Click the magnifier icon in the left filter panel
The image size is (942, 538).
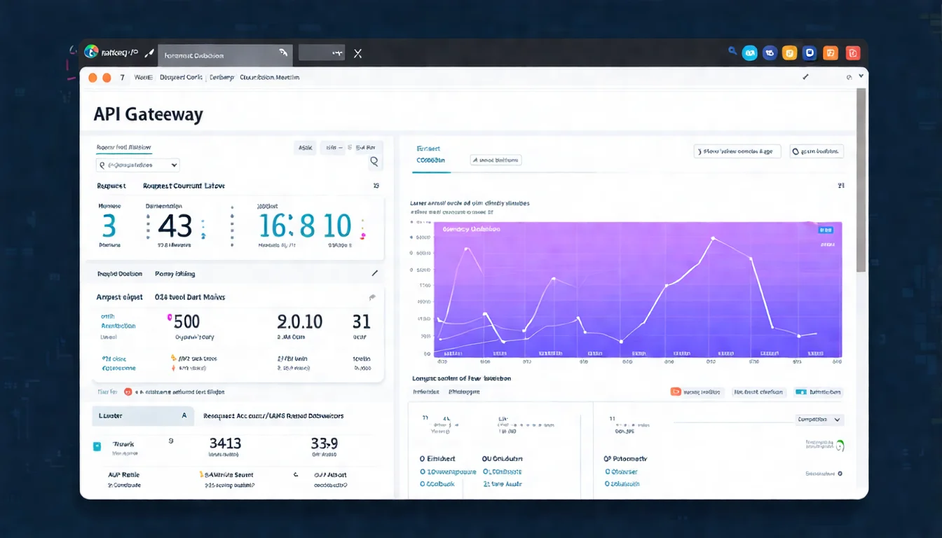coord(374,162)
